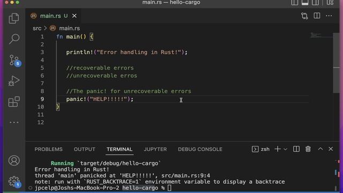The image size is (343, 193).
Task: Click the "Error handling in Rust!" terminal output
Action: tap(72, 169)
